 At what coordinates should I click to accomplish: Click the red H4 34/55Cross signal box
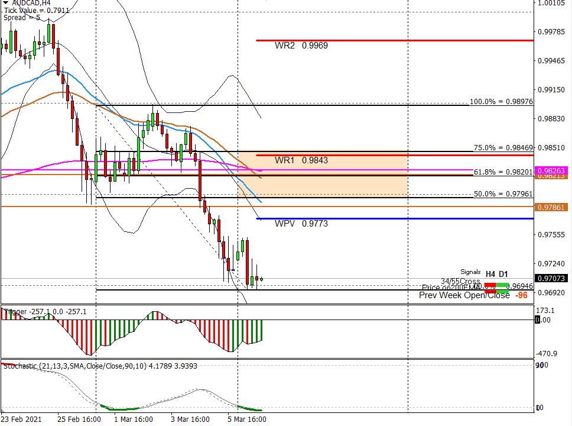[x=490, y=285]
